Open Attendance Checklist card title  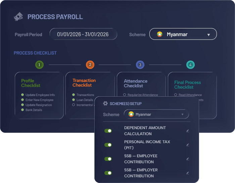(x=136, y=83)
